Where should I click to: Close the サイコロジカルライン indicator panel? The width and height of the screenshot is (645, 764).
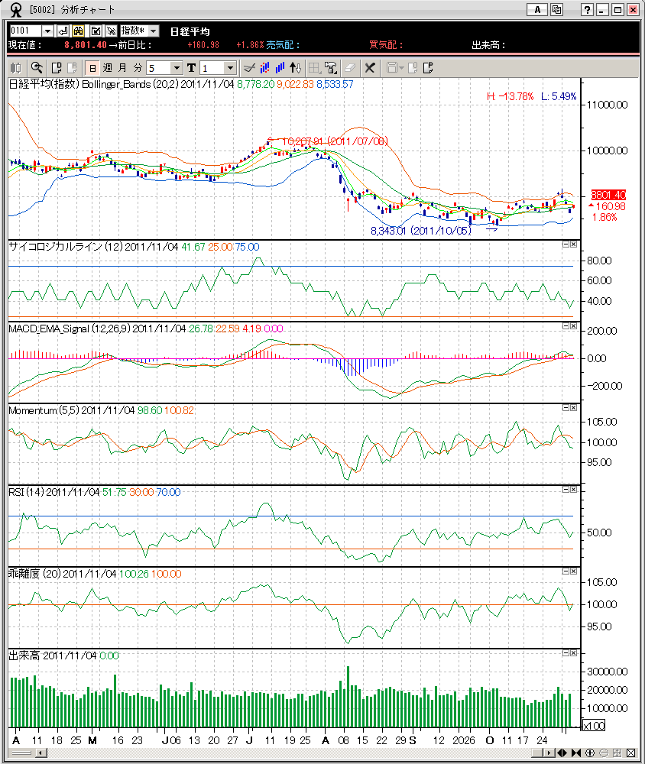[x=574, y=244]
